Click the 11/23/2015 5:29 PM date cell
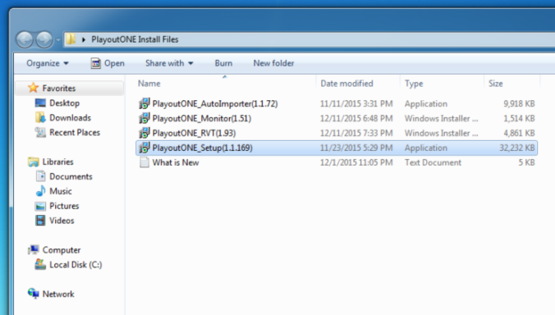The image size is (555, 315). click(356, 148)
